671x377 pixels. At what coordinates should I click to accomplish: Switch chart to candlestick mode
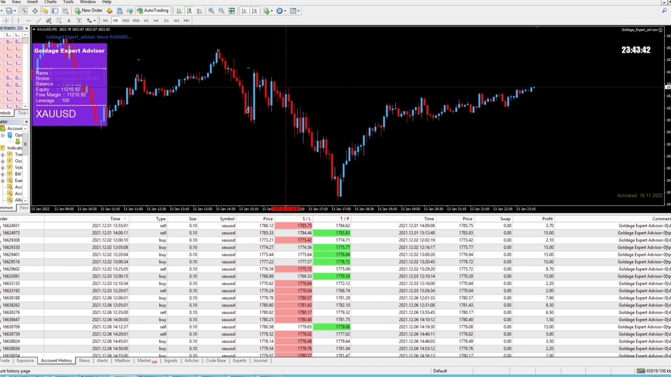[189, 10]
